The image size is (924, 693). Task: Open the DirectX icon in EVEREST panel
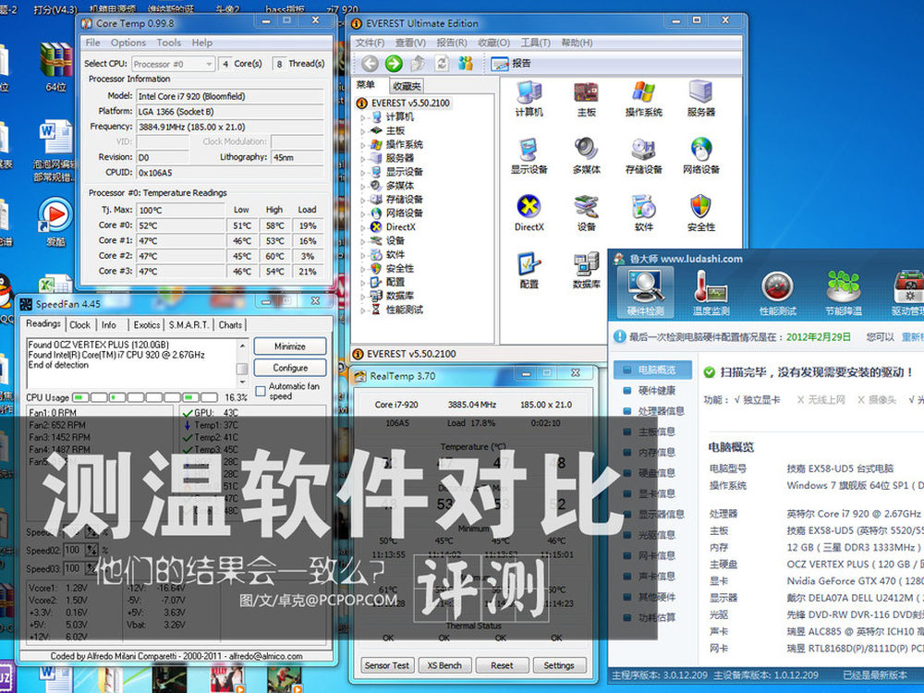[x=529, y=213]
